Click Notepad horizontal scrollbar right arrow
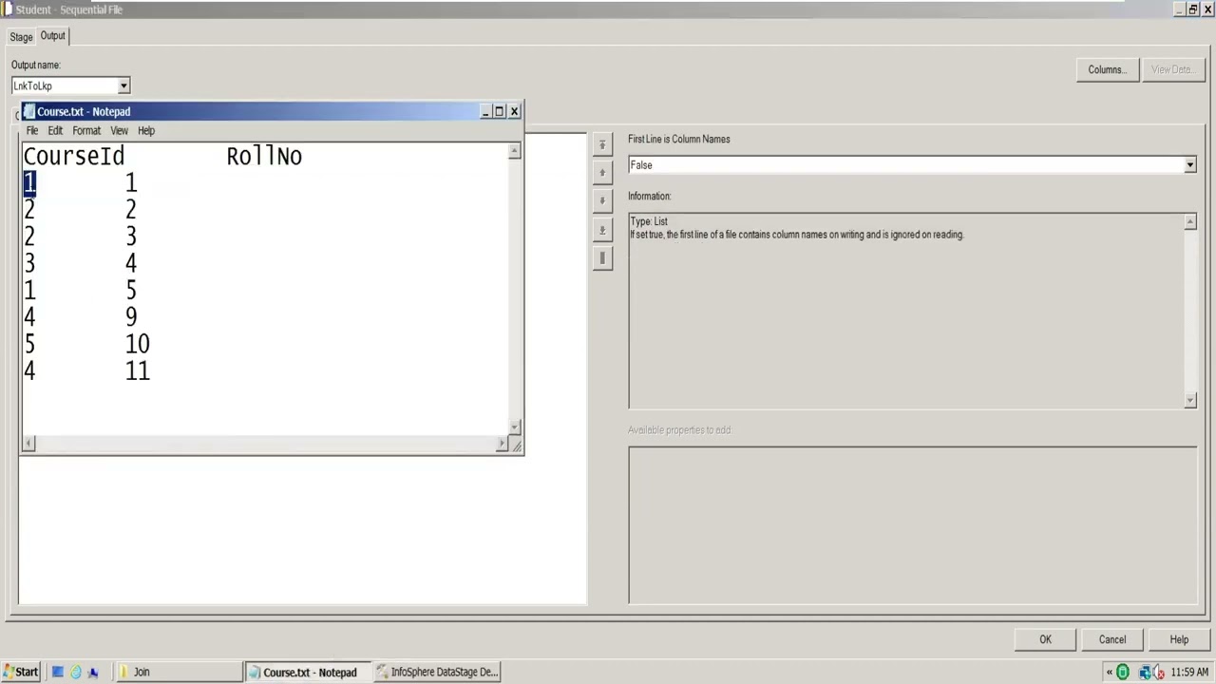This screenshot has width=1216, height=684. coord(502,444)
